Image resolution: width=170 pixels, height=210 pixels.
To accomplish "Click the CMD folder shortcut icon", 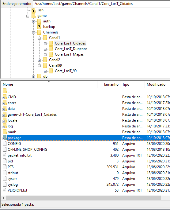I will pos(5,97).
